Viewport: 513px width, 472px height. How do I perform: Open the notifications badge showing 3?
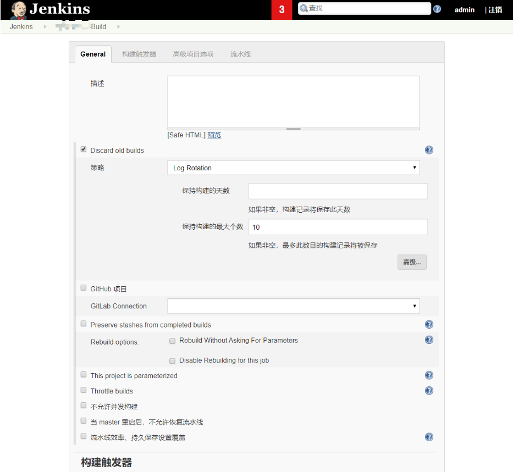[x=281, y=9]
